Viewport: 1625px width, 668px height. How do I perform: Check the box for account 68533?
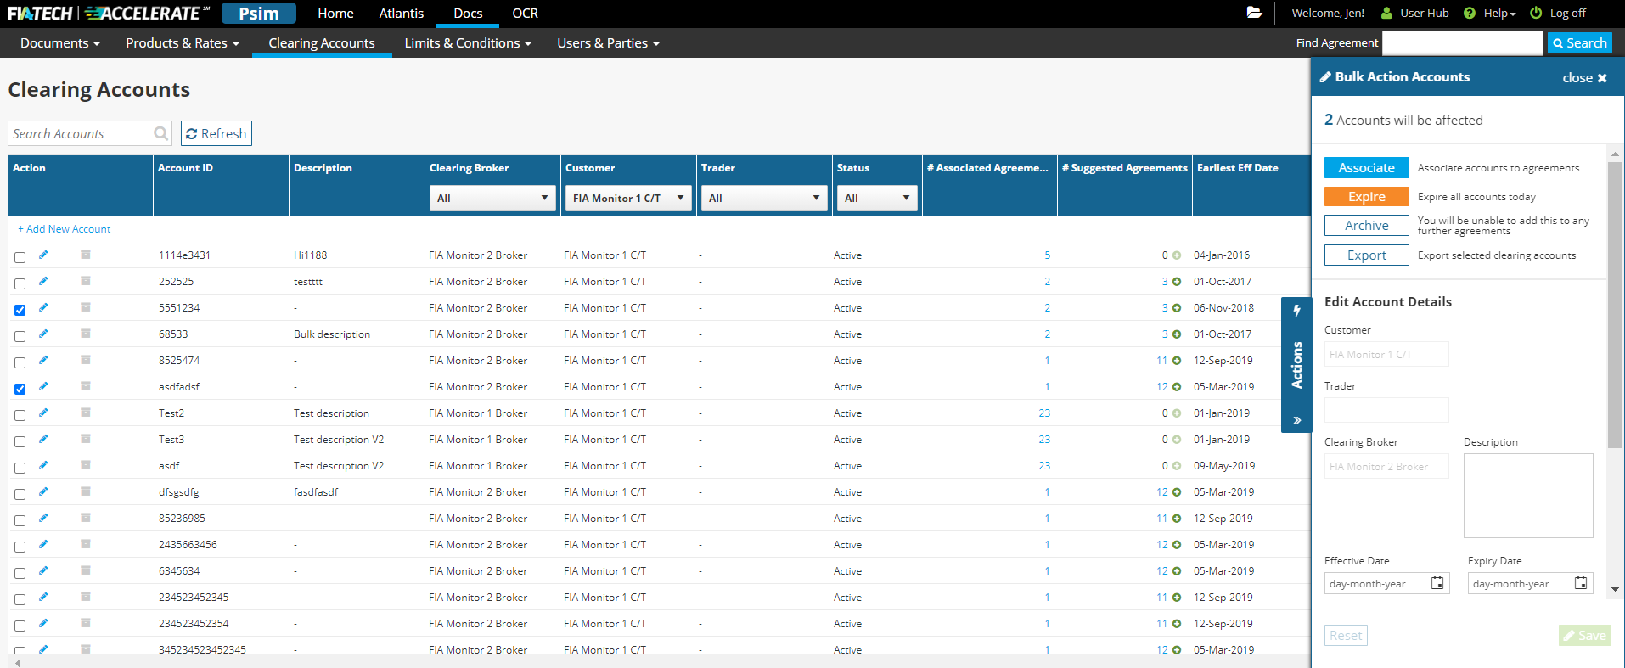[x=20, y=336]
